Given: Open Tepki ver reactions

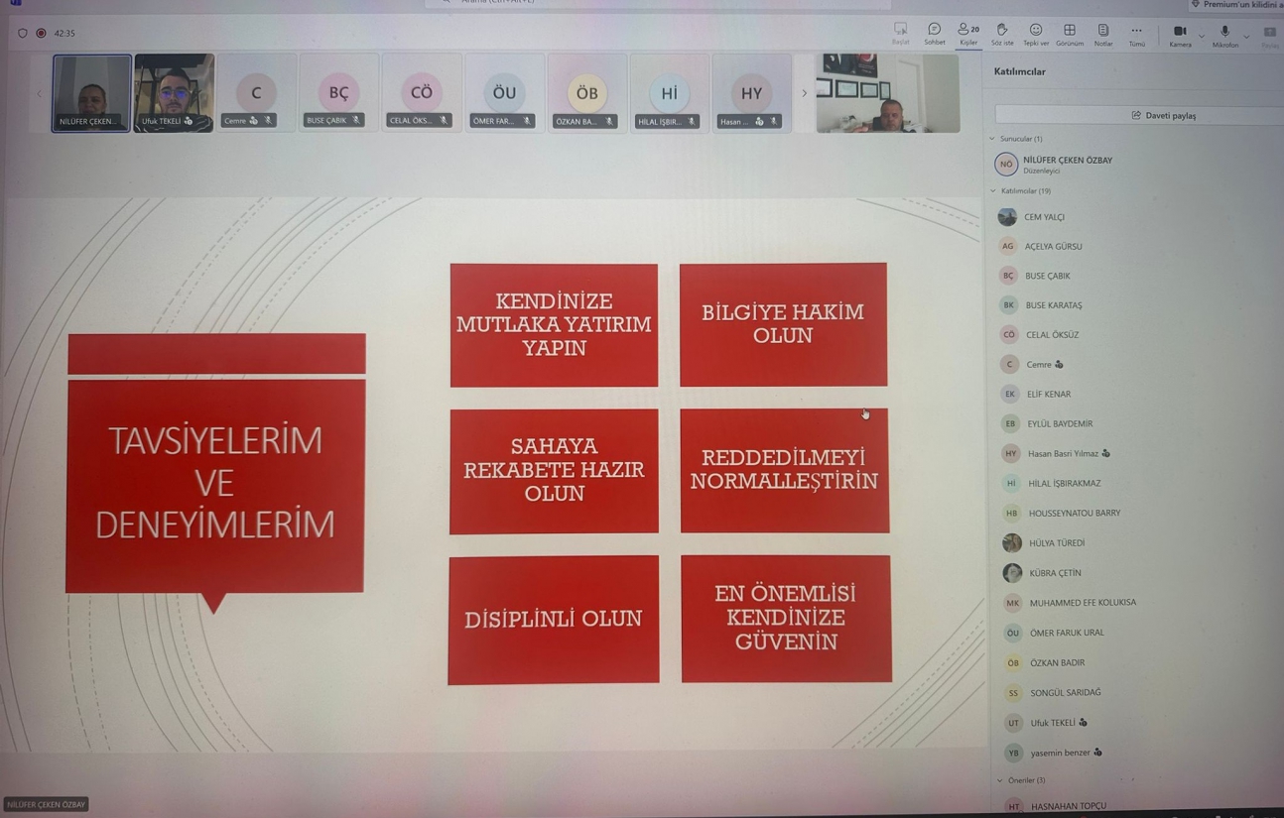Looking at the screenshot, I should point(1035,33).
